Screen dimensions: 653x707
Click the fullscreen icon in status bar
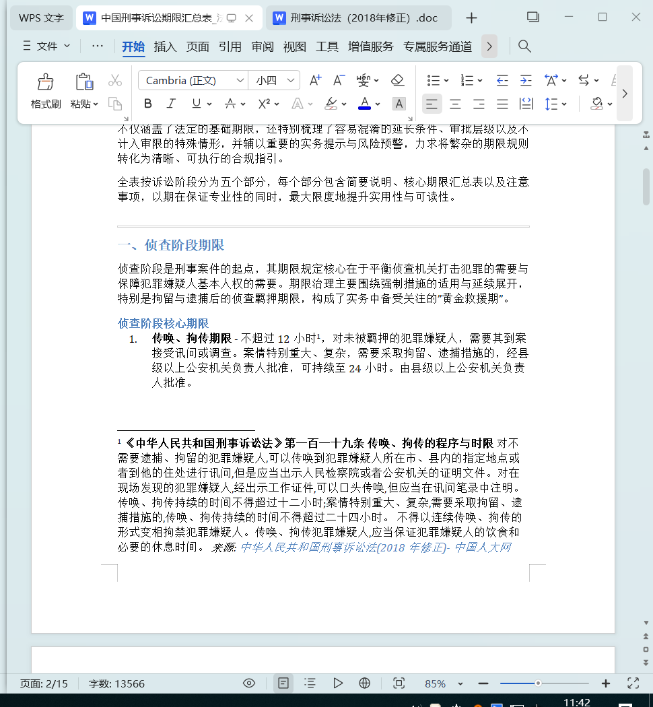point(633,683)
